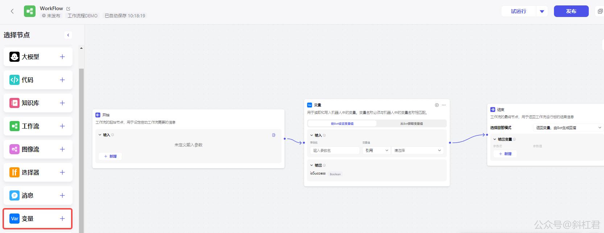Click 新增 in the 开始 node

pos(111,156)
